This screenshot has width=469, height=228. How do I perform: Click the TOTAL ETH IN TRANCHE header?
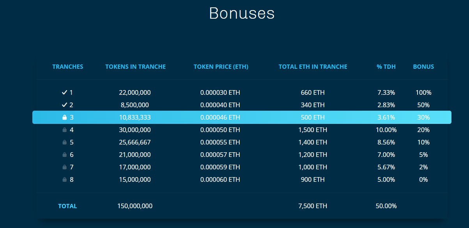pyautogui.click(x=313, y=67)
